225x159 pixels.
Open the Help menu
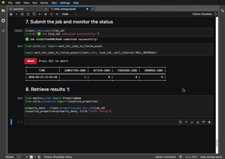pyautogui.click(x=76, y=3)
